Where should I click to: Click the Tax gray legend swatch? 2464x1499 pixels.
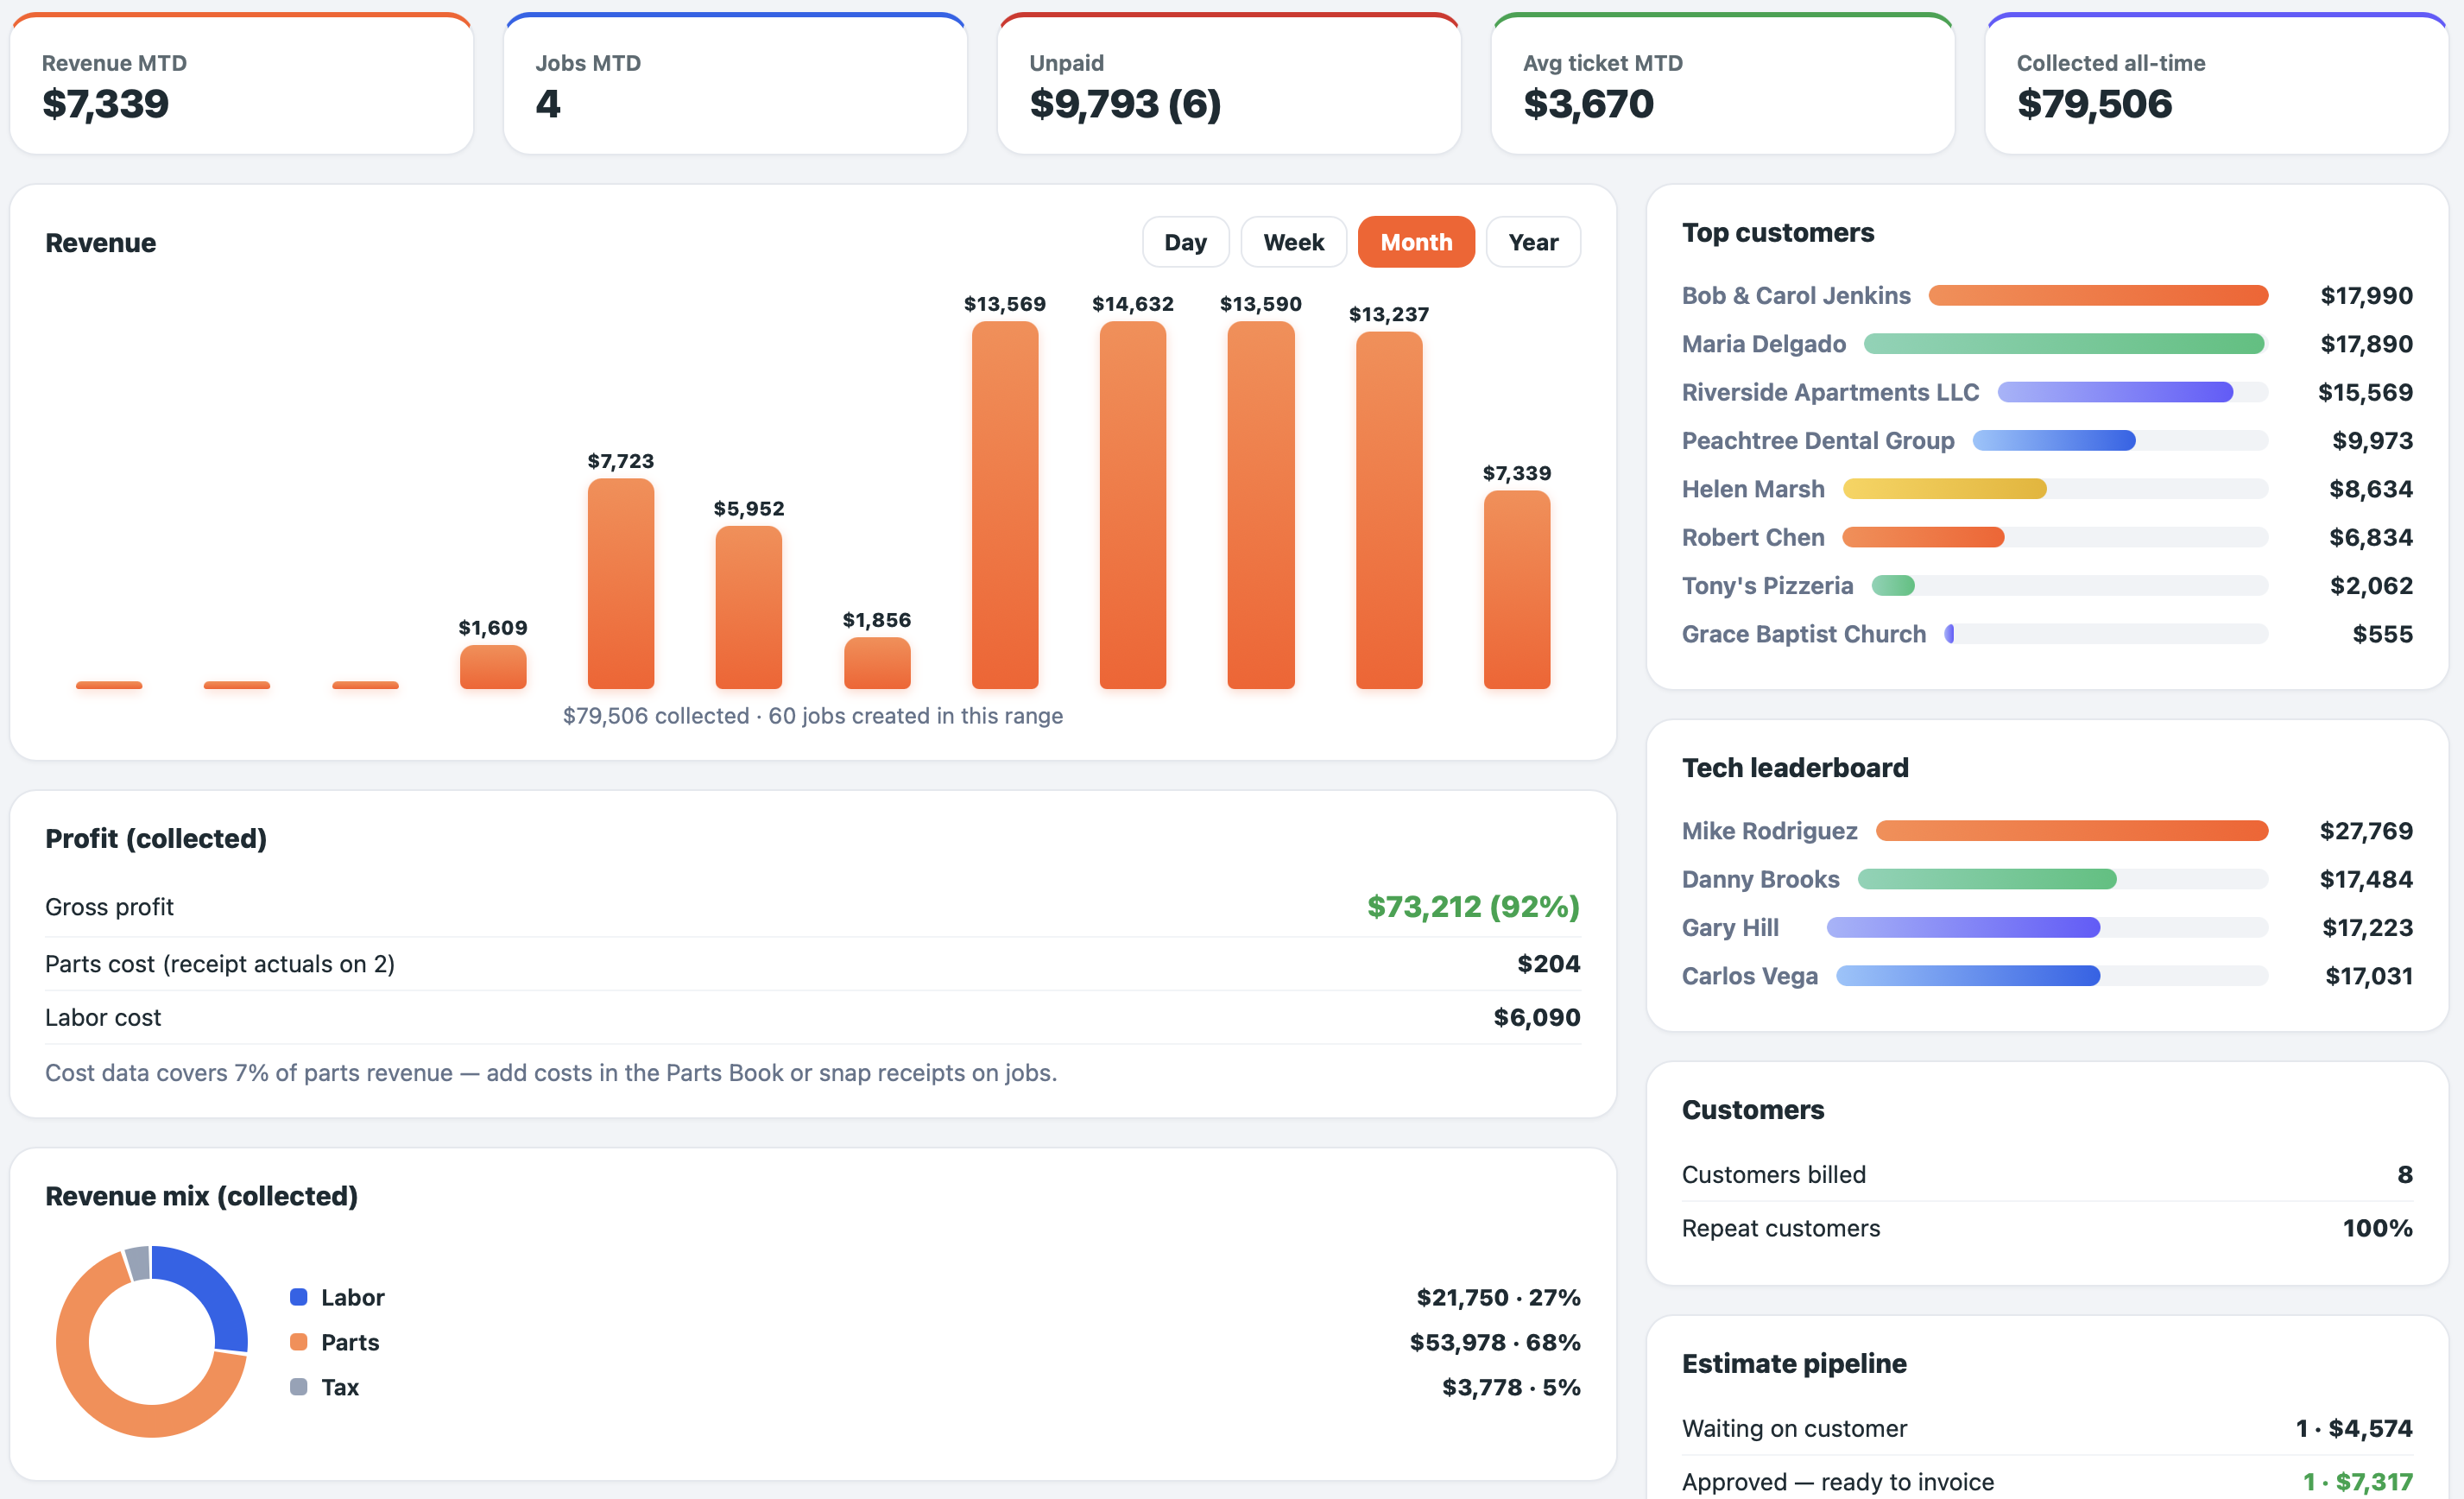pos(298,1387)
